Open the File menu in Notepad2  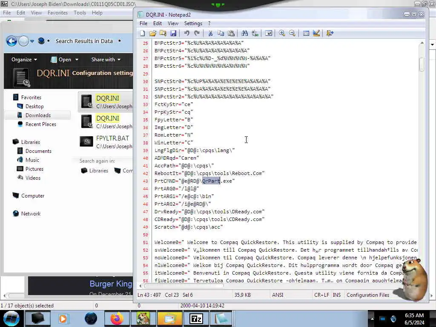pyautogui.click(x=143, y=23)
